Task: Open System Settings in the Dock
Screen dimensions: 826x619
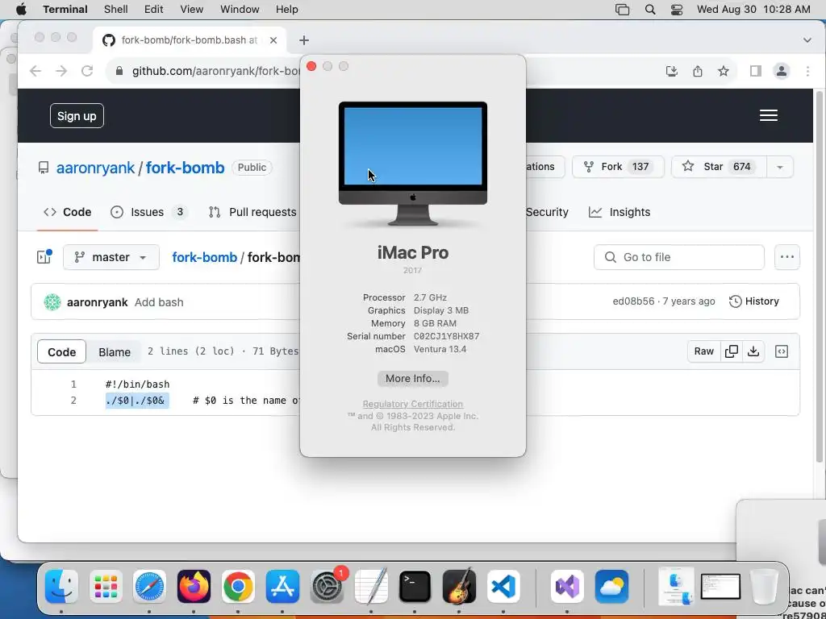Action: (327, 587)
